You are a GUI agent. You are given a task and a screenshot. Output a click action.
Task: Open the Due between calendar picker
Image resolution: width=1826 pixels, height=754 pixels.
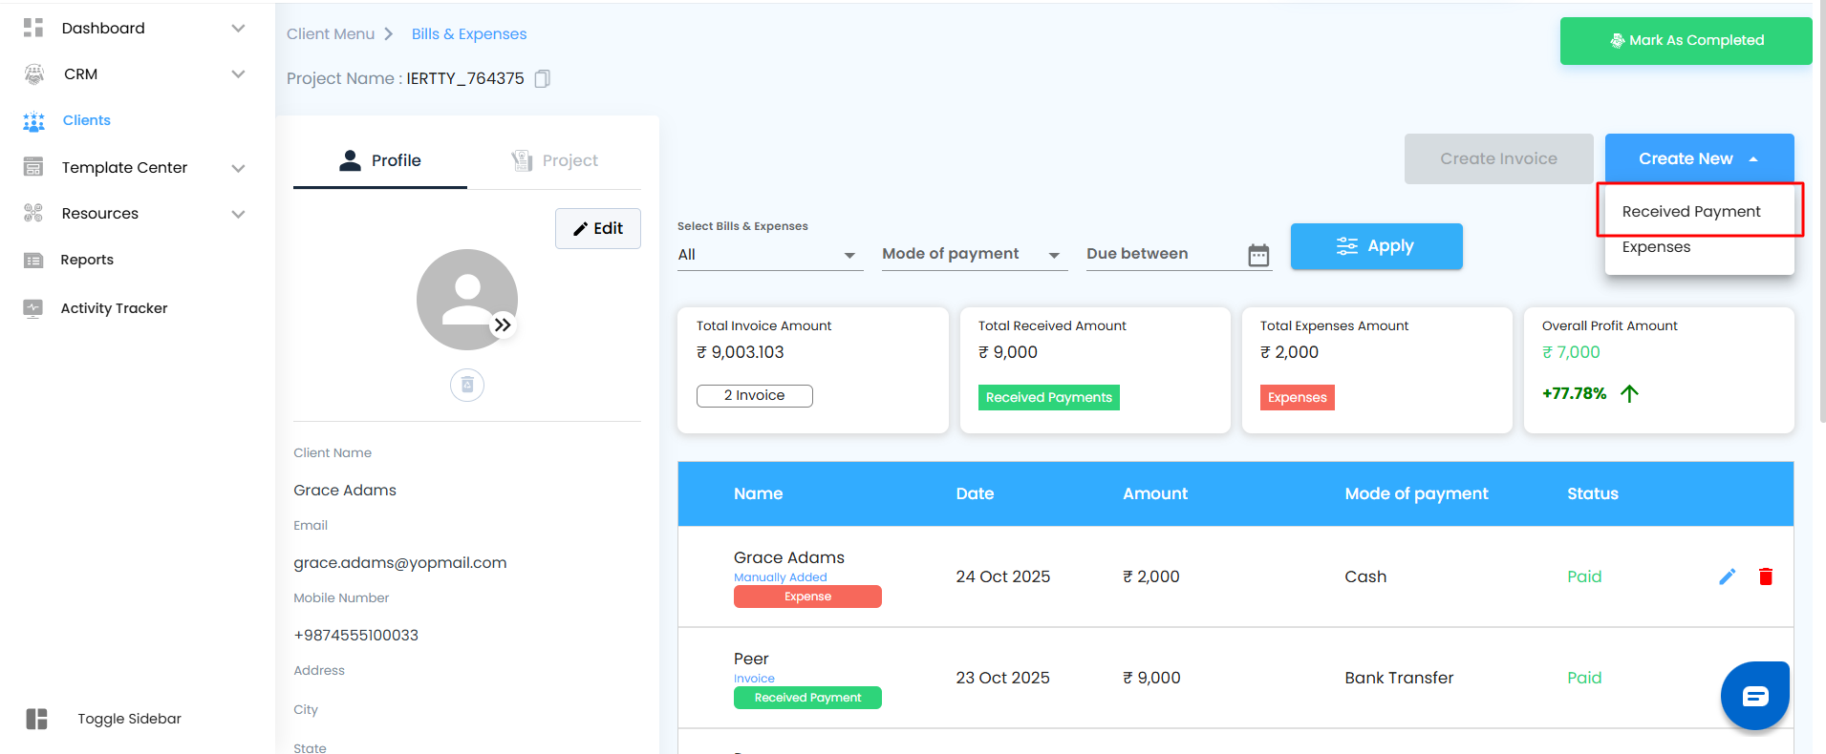coord(1258,255)
